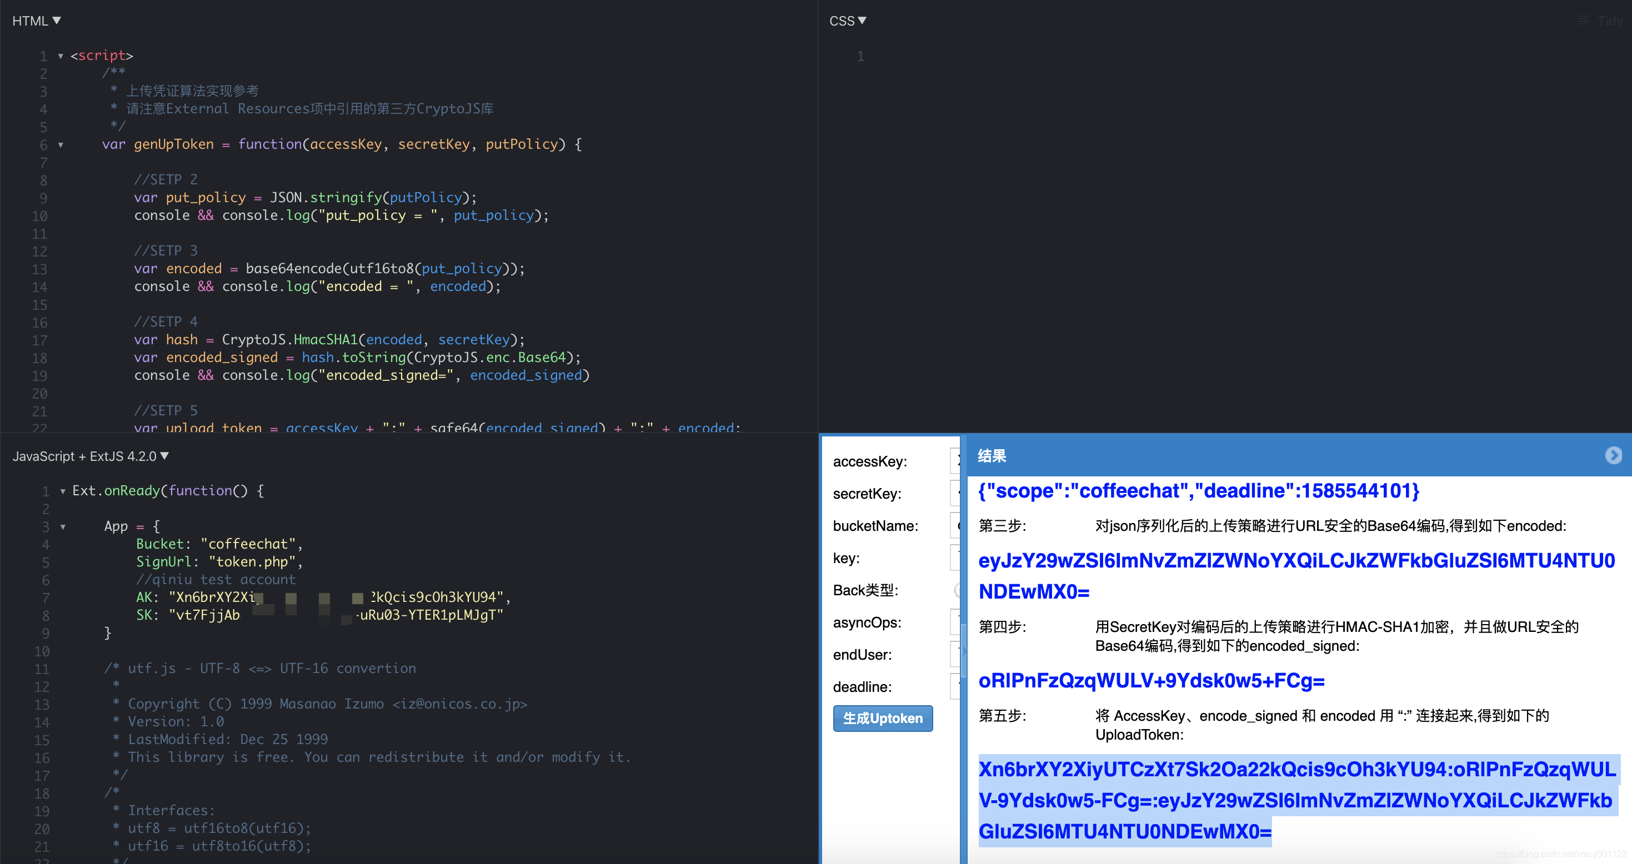Click the Back类型: form label

(865, 590)
